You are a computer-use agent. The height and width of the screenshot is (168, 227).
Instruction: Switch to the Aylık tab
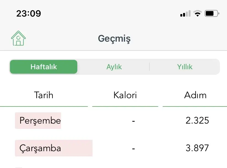pyautogui.click(x=114, y=67)
